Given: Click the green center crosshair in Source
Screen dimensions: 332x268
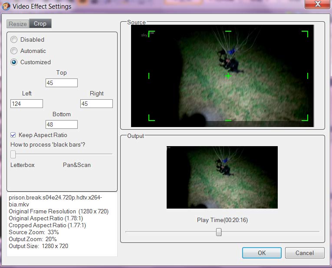Looking at the screenshot, I should (x=228, y=76).
